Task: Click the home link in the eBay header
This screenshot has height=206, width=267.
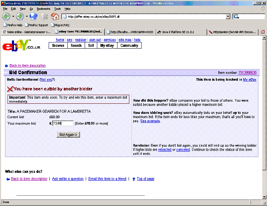Action: click(x=60, y=40)
